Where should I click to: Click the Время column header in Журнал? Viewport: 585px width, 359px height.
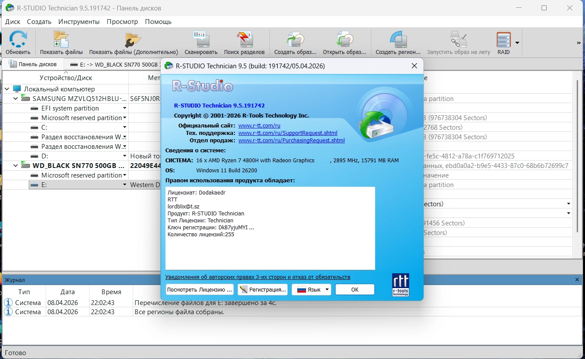pyautogui.click(x=111, y=292)
